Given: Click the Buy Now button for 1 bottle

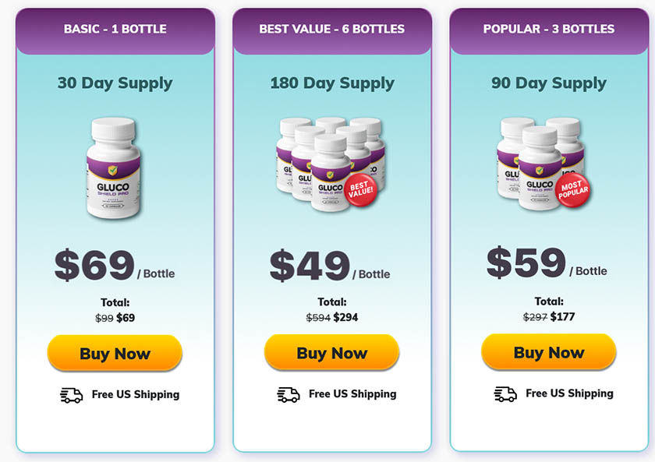Looking at the screenshot, I should pos(115,353).
